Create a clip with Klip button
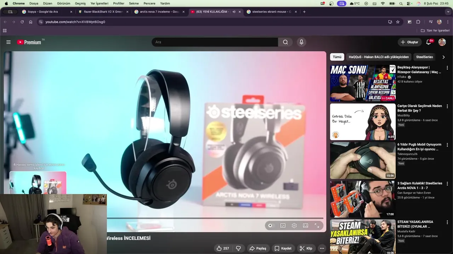 click(306, 248)
